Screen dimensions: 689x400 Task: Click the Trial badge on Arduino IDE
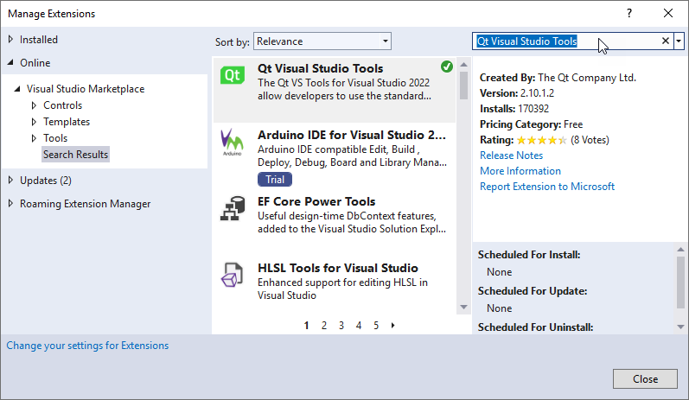275,180
